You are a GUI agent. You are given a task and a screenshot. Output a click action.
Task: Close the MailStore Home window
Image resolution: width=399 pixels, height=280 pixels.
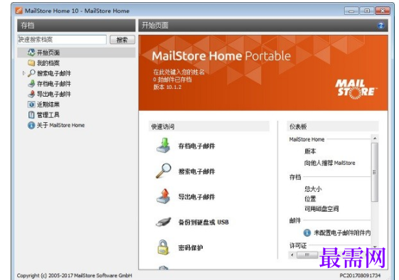pos(382,11)
